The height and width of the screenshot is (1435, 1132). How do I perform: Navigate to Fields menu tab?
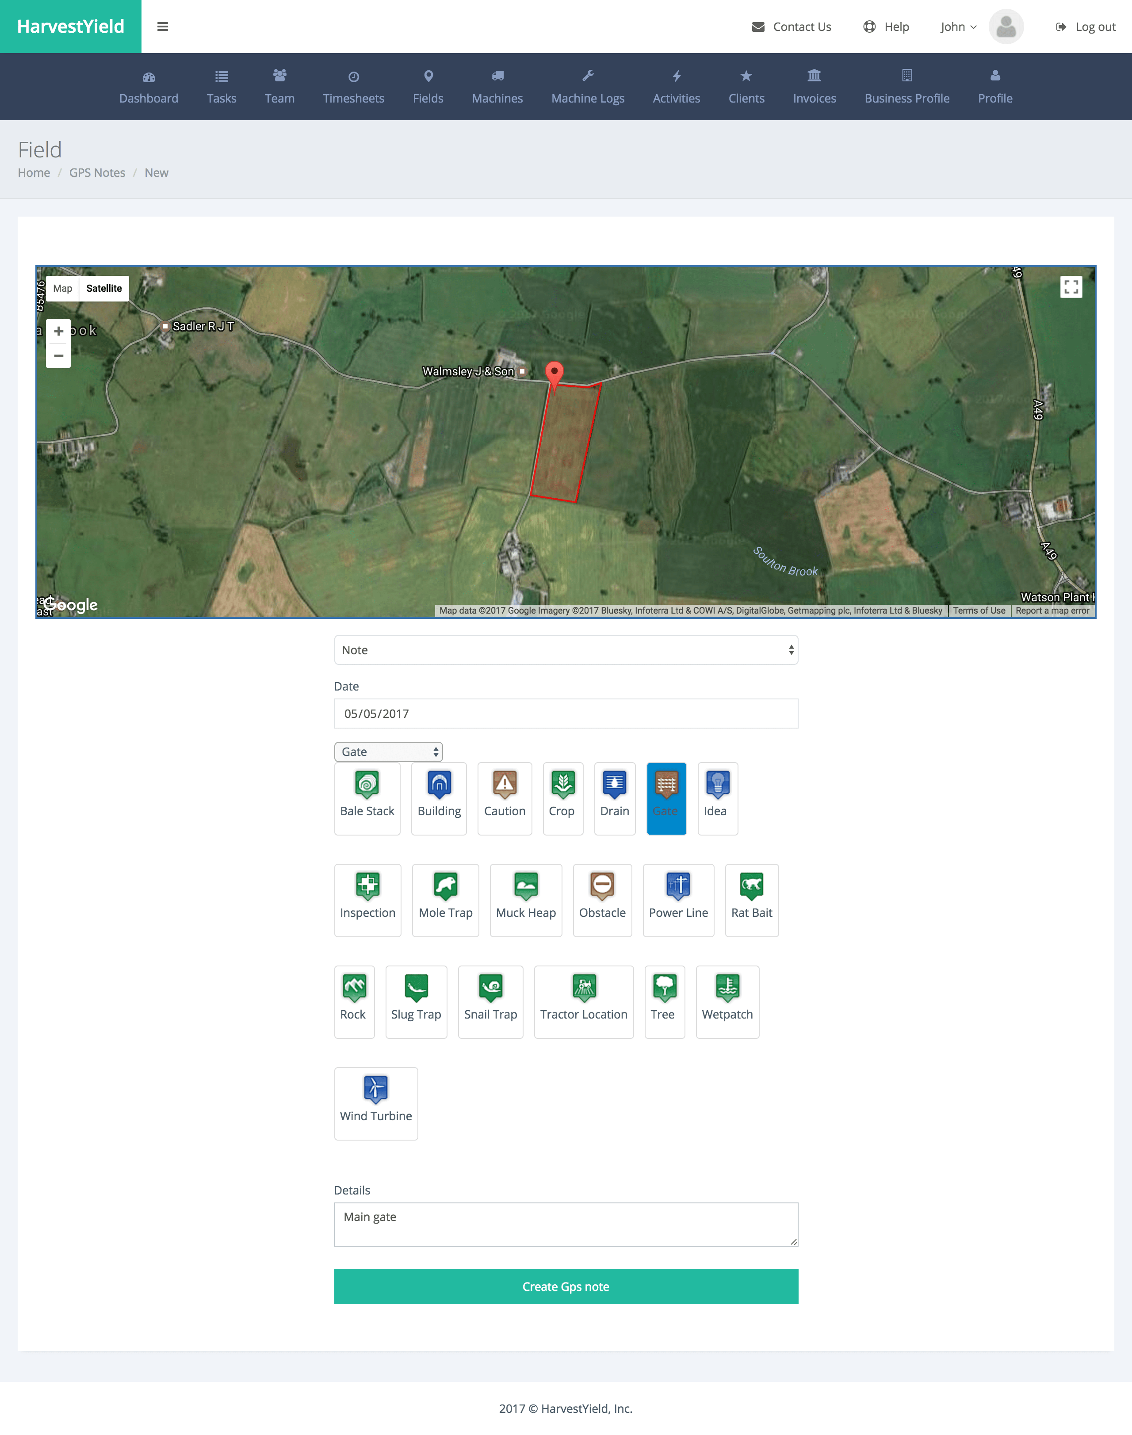[428, 88]
